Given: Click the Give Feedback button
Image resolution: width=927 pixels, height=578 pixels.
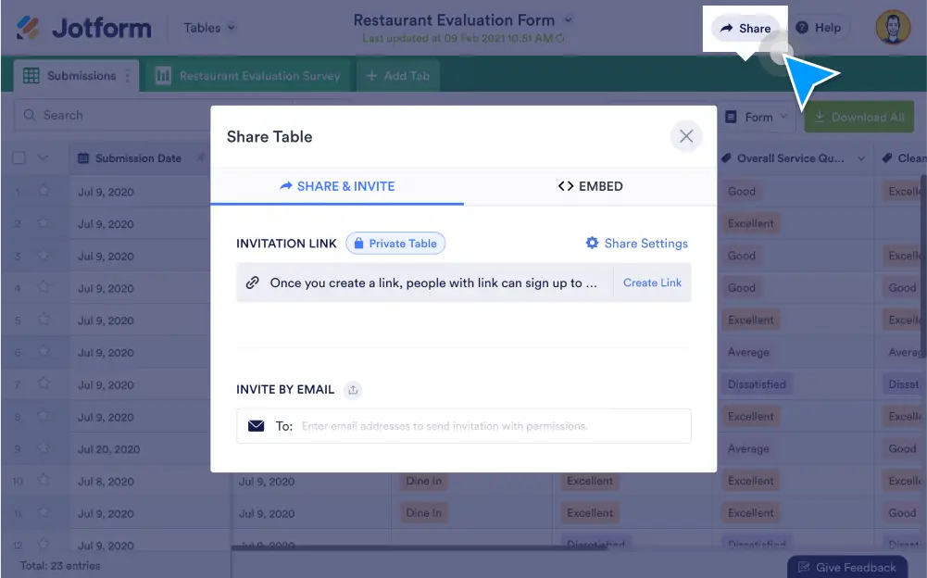Looking at the screenshot, I should pos(846,566).
